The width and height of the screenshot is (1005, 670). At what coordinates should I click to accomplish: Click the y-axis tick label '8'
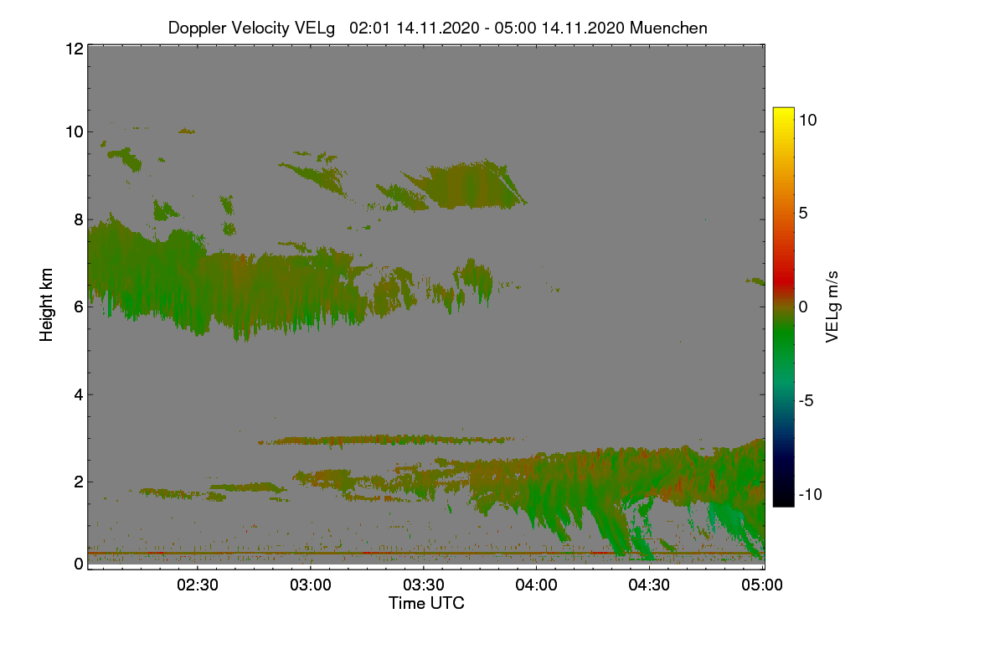pyautogui.click(x=77, y=219)
